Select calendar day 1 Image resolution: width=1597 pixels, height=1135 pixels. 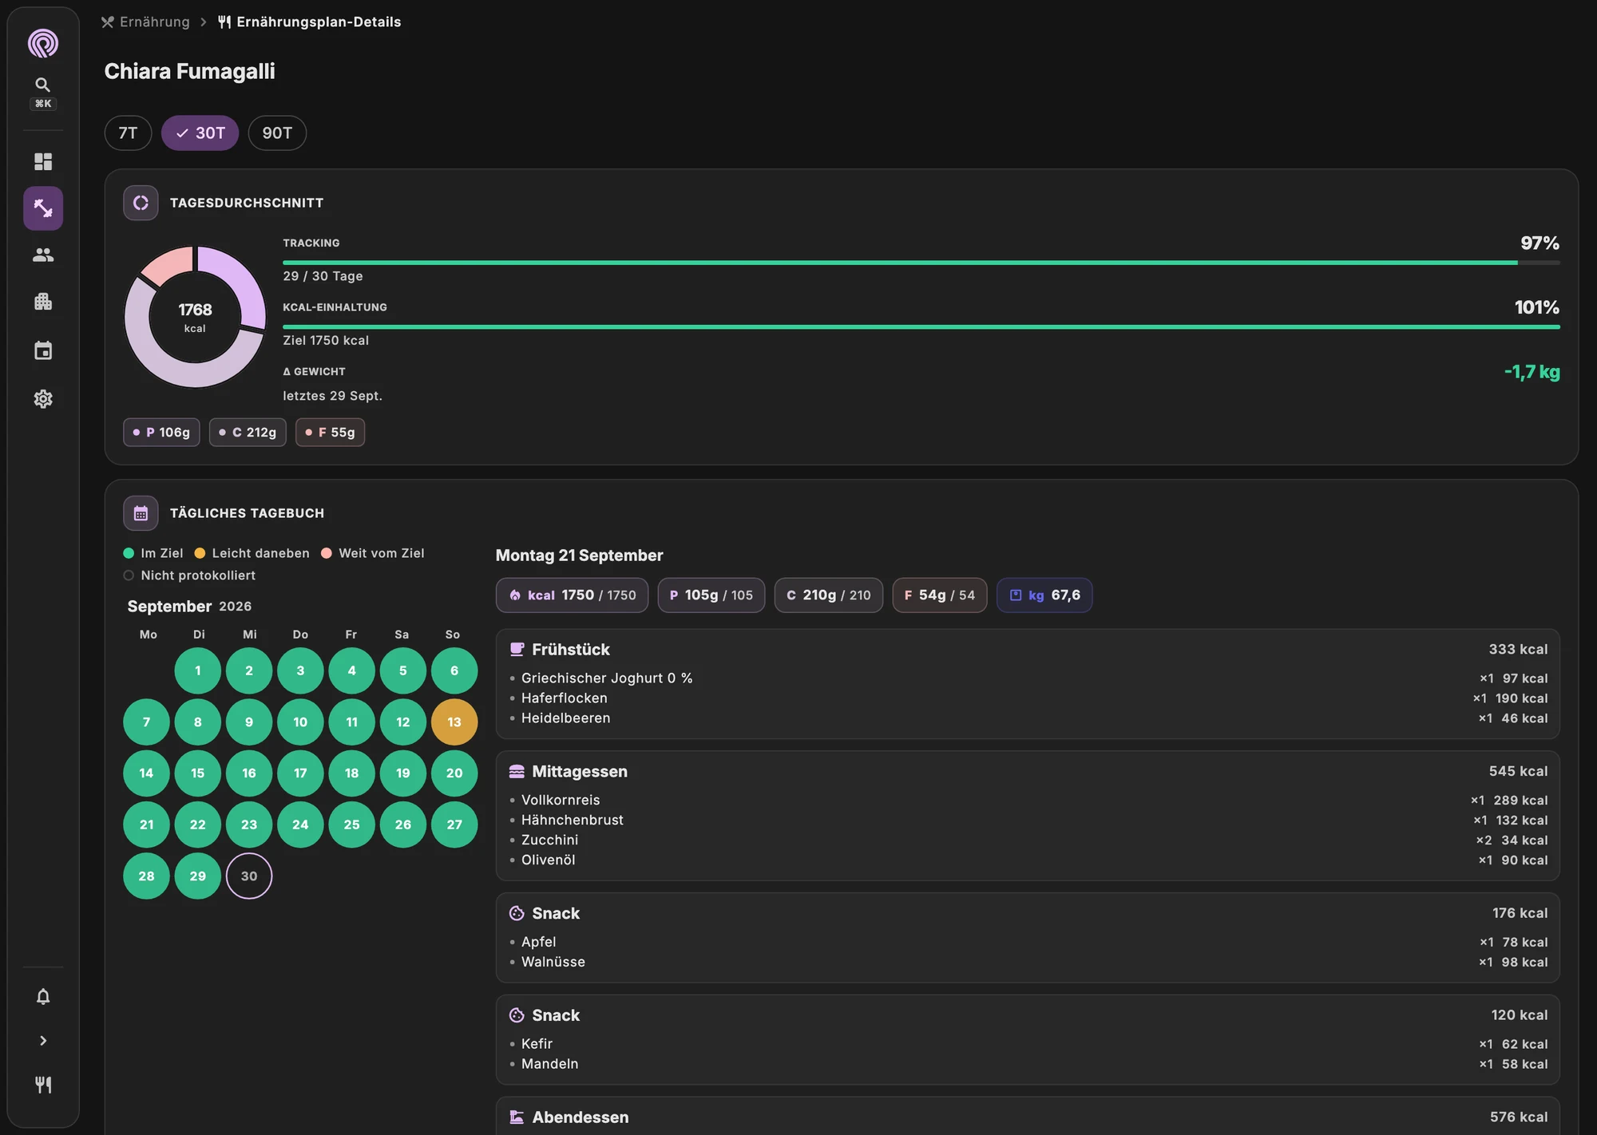(x=198, y=670)
